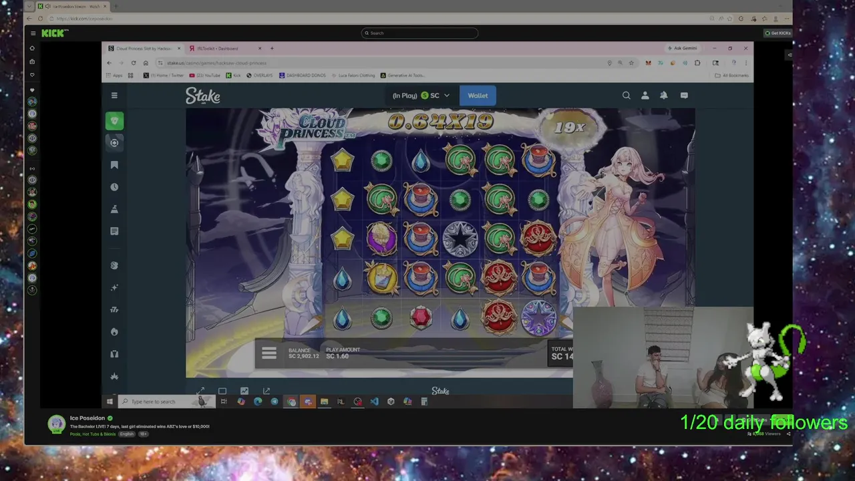
Task: Open a new tab in inner browser
Action: coord(272,48)
